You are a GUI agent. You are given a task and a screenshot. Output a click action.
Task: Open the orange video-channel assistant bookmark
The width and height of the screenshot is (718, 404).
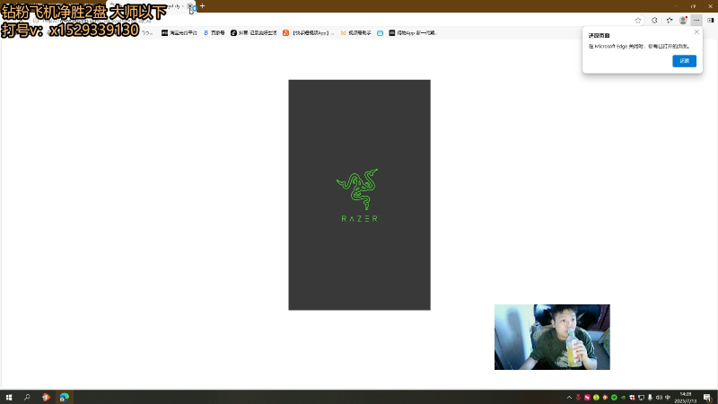click(355, 33)
